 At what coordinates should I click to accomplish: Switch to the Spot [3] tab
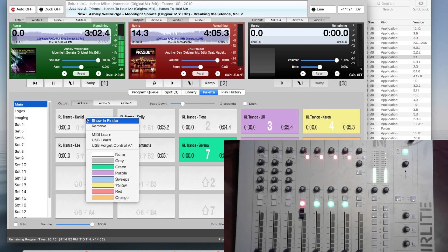(x=171, y=92)
